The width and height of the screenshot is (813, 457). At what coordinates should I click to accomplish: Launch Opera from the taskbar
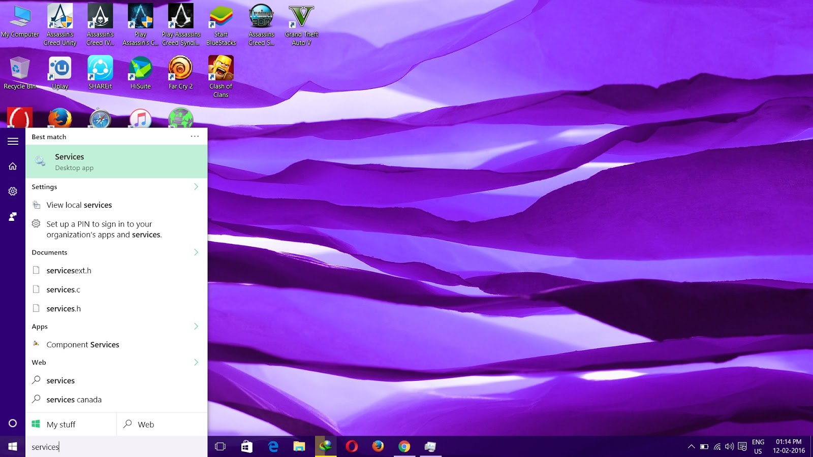click(x=352, y=447)
